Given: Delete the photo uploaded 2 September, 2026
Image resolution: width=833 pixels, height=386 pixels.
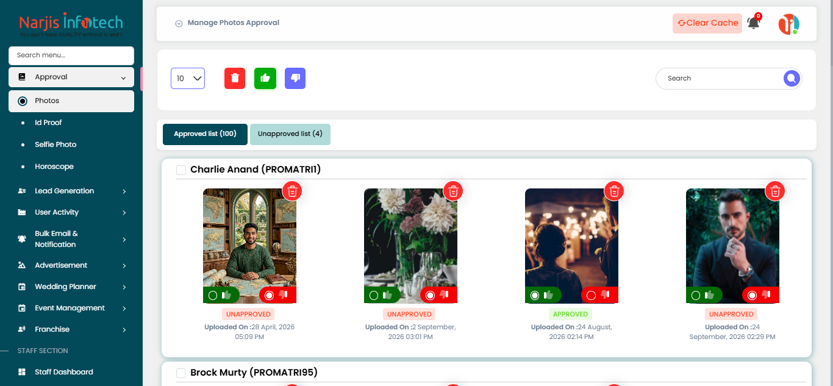Looking at the screenshot, I should point(453,191).
